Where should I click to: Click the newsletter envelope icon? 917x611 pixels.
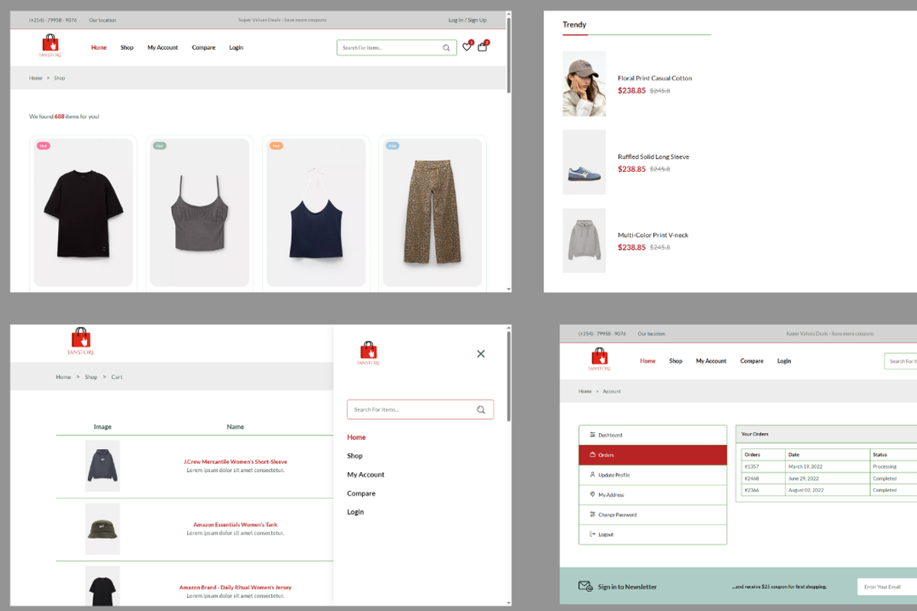click(585, 587)
